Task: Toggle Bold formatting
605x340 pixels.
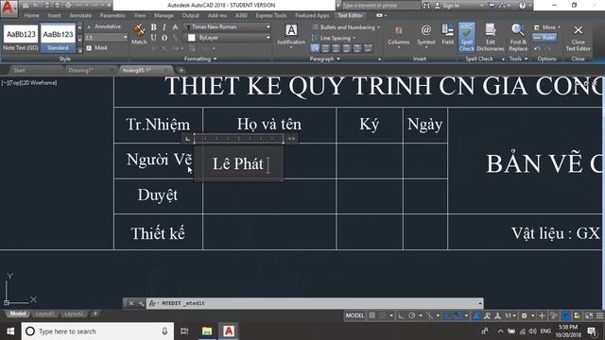Action: click(153, 27)
